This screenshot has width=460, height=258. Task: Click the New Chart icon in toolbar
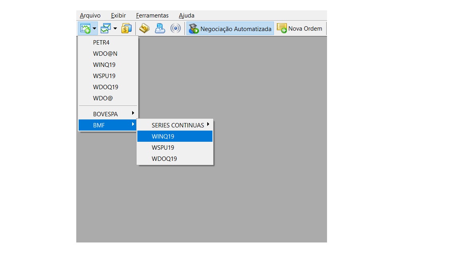pos(85,29)
